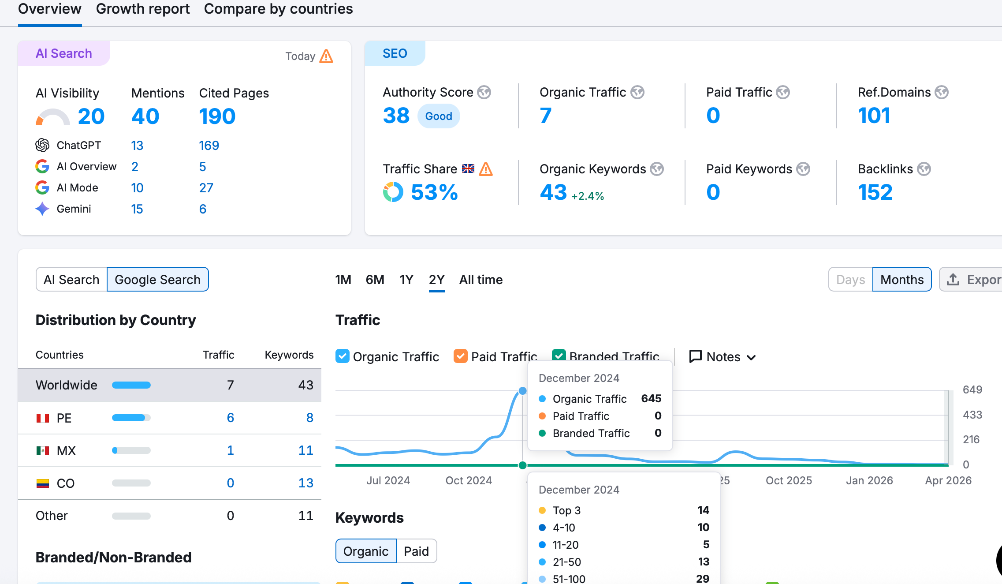Expand the Notes dropdown
1002x584 pixels.
723,357
